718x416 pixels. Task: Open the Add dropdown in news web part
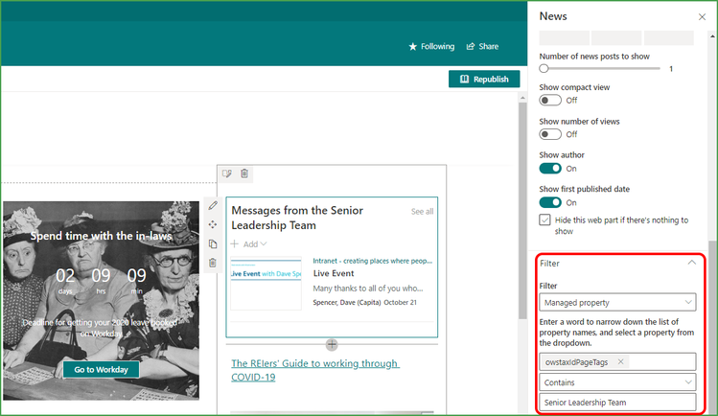pos(248,243)
